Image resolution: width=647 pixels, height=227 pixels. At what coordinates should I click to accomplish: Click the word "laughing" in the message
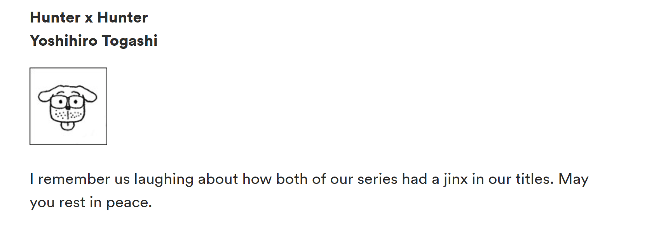point(164,179)
